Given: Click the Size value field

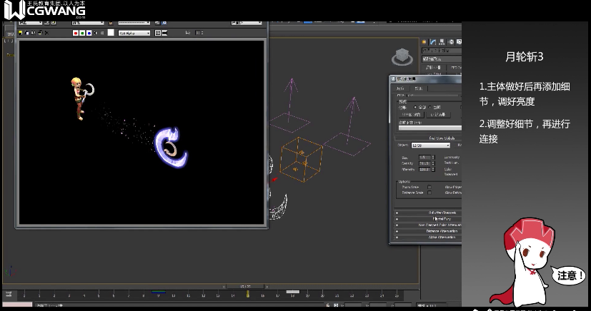Looking at the screenshot, I should tap(424, 157).
